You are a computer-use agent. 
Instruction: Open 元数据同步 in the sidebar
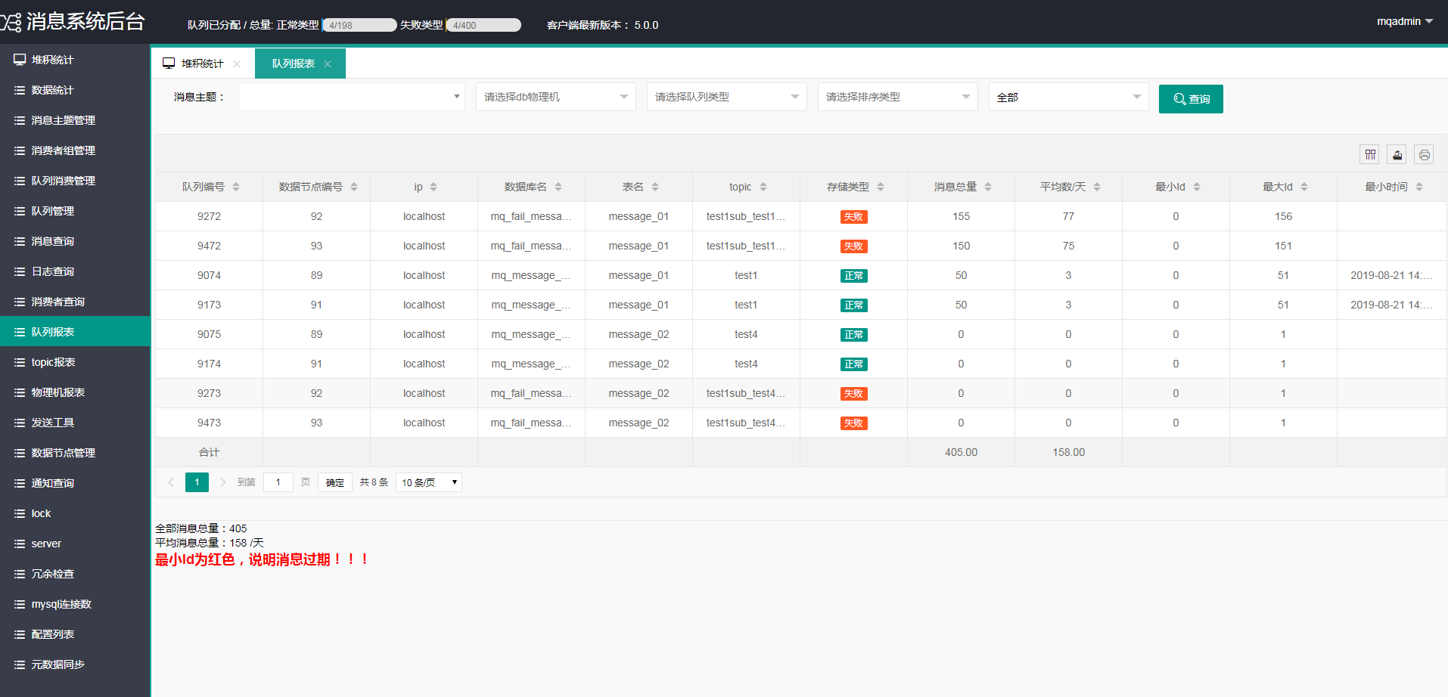pyautogui.click(x=75, y=664)
